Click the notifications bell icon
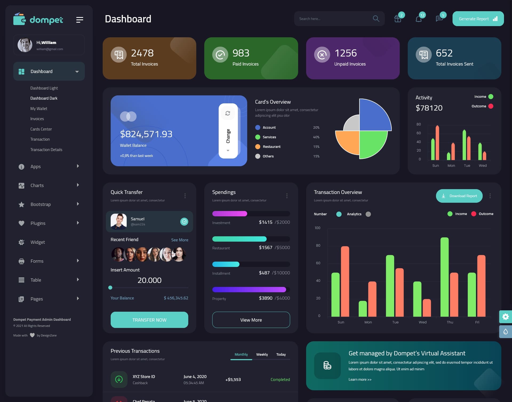The width and height of the screenshot is (512, 402). pos(418,19)
